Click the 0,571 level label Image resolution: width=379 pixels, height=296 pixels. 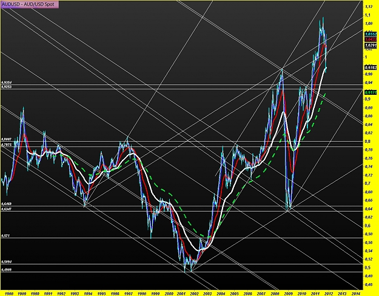[5, 236]
